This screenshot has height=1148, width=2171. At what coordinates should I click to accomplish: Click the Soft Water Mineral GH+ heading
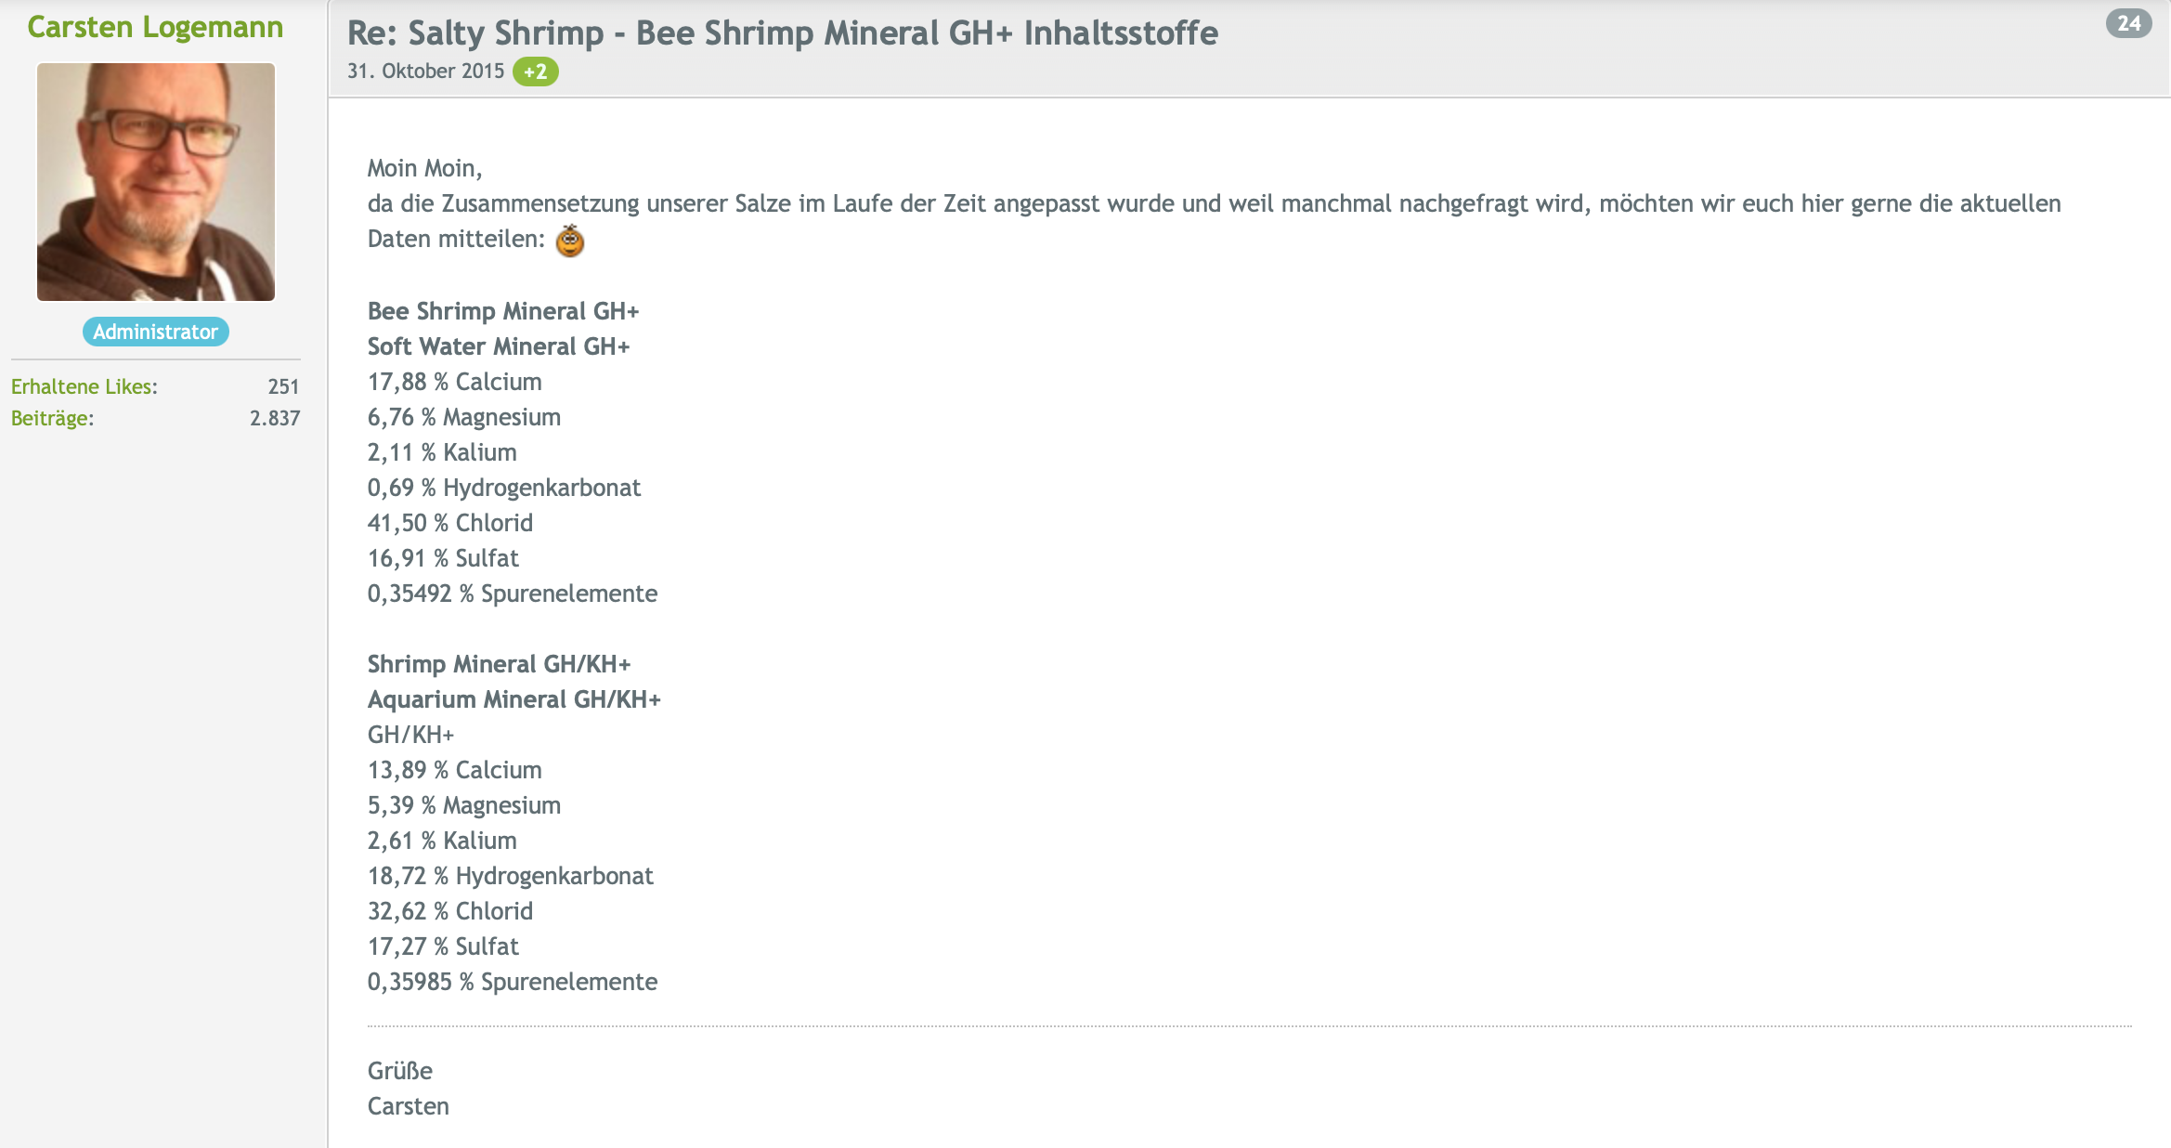(x=499, y=346)
